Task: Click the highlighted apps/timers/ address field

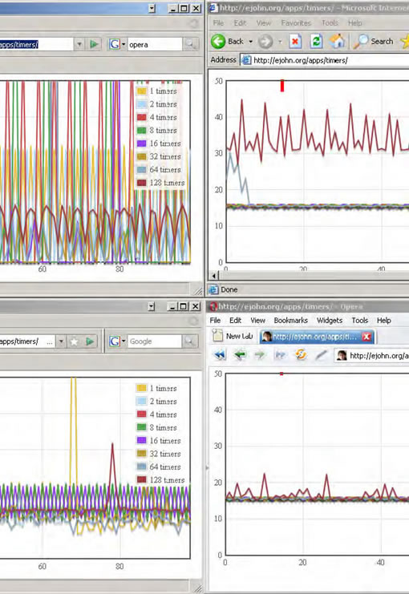Action: click(x=36, y=44)
